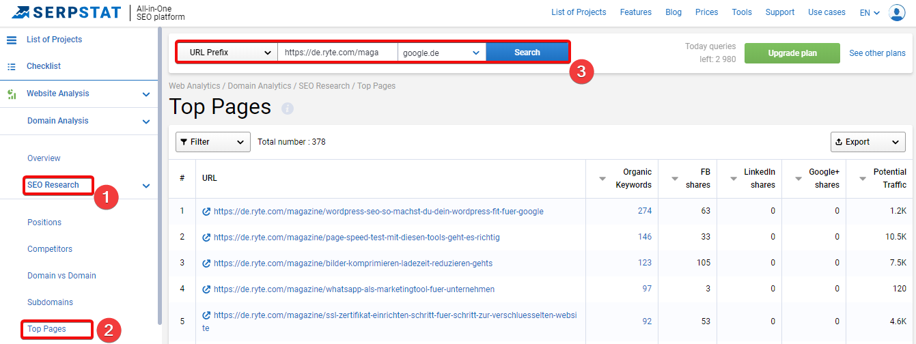The height and width of the screenshot is (344, 916).
Task: Open wordpress-seo magazine URL link
Action: (378, 212)
